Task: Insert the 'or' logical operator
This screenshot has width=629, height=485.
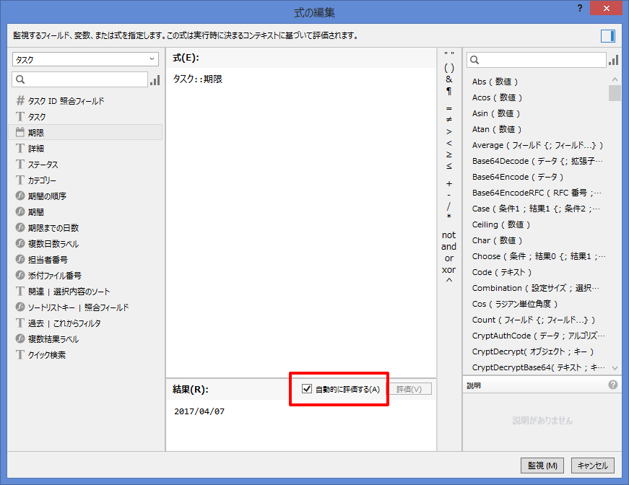Action: [x=449, y=258]
